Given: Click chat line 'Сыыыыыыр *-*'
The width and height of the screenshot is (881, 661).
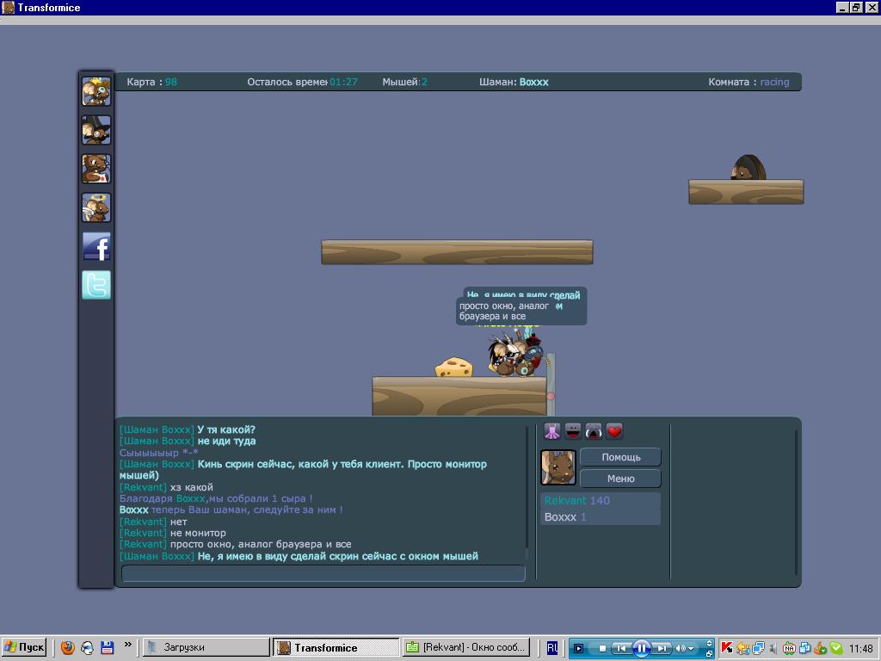Looking at the screenshot, I should click(x=158, y=453).
